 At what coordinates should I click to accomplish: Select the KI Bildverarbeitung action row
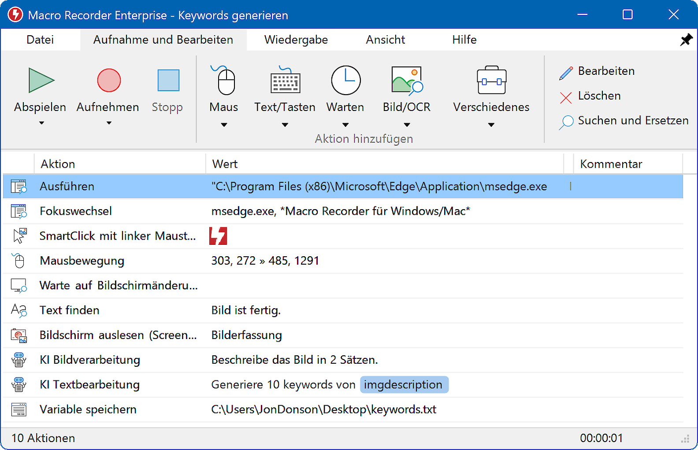click(x=90, y=360)
